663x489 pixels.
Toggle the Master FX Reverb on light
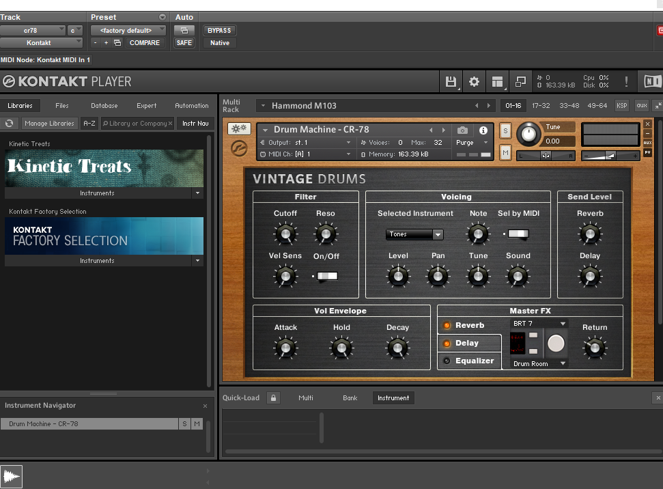tap(447, 325)
